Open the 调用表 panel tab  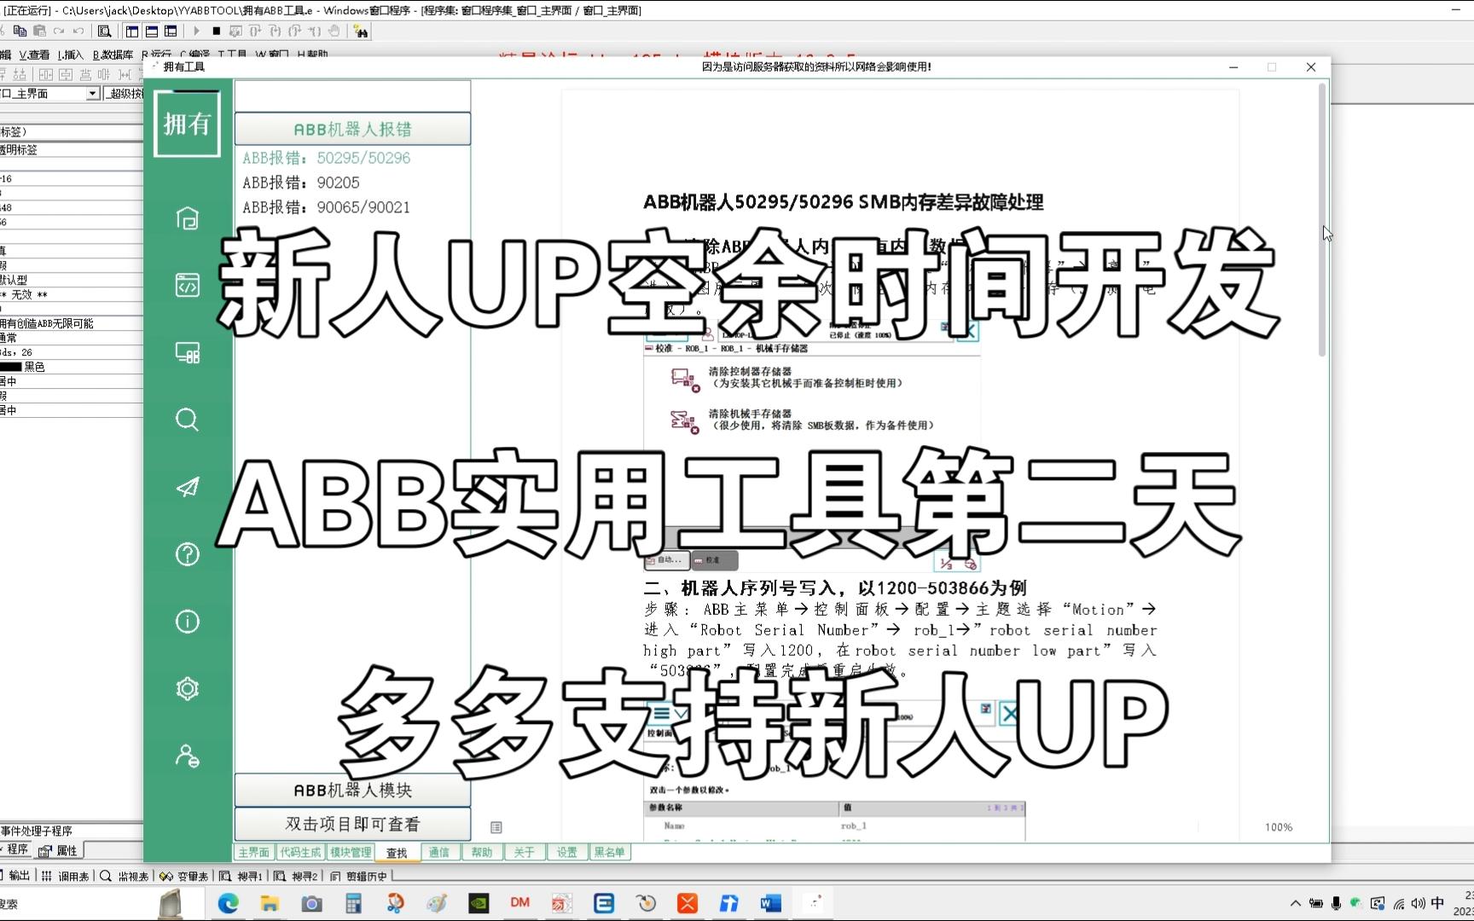click(65, 876)
